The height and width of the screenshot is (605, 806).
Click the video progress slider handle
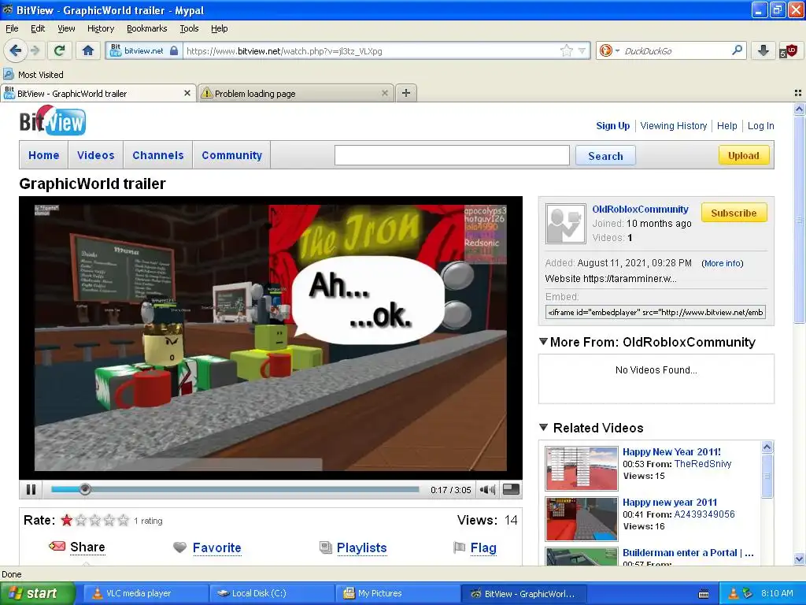pos(85,489)
